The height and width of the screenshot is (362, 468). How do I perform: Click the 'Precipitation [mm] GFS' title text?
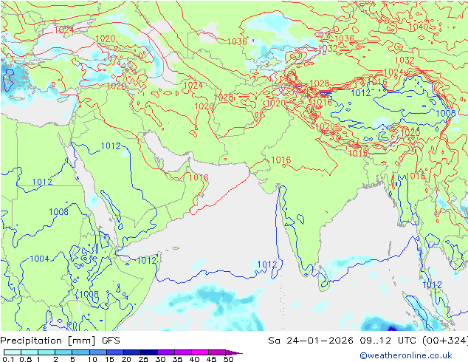(x=60, y=341)
